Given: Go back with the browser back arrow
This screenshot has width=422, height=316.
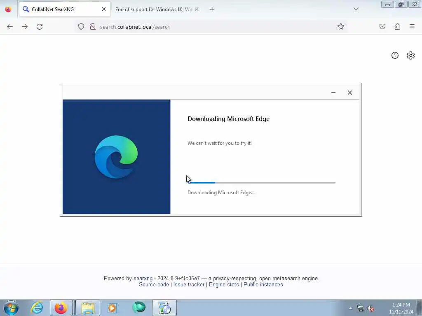Looking at the screenshot, I should (10, 27).
